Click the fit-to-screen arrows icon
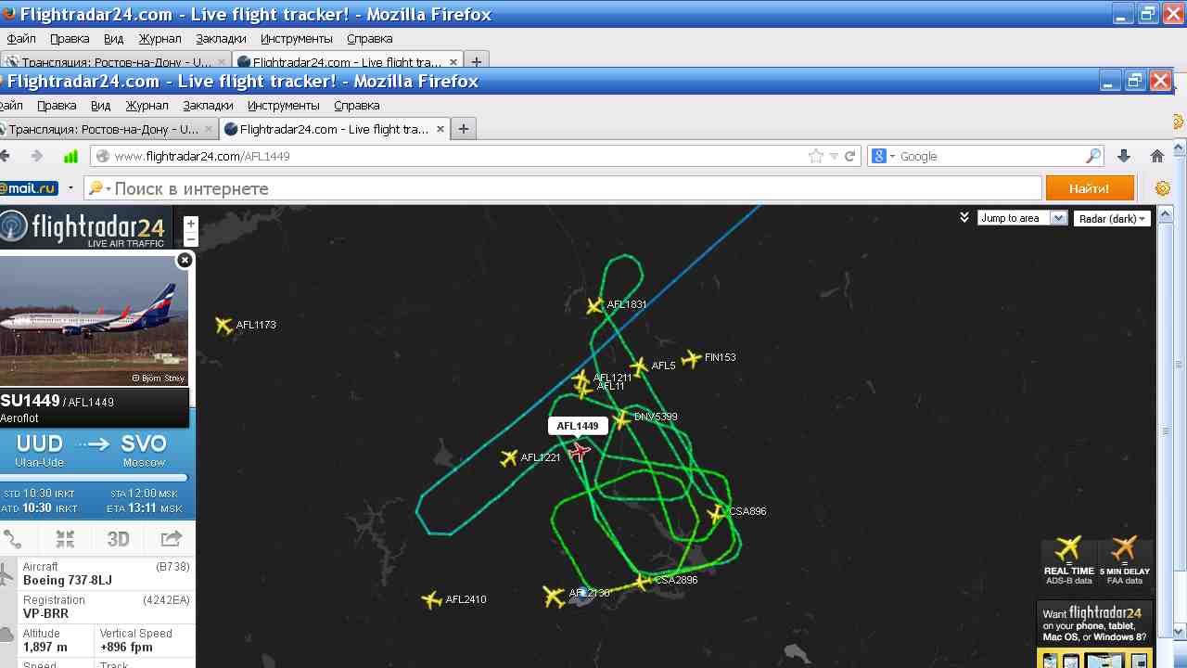This screenshot has width=1187, height=668. click(x=65, y=539)
